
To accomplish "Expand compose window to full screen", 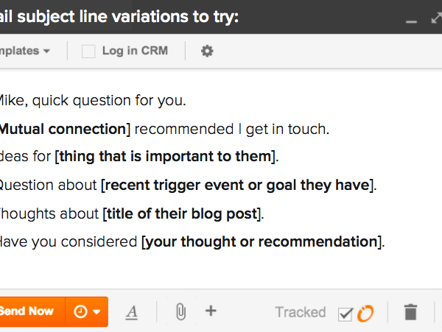I will point(437,18).
